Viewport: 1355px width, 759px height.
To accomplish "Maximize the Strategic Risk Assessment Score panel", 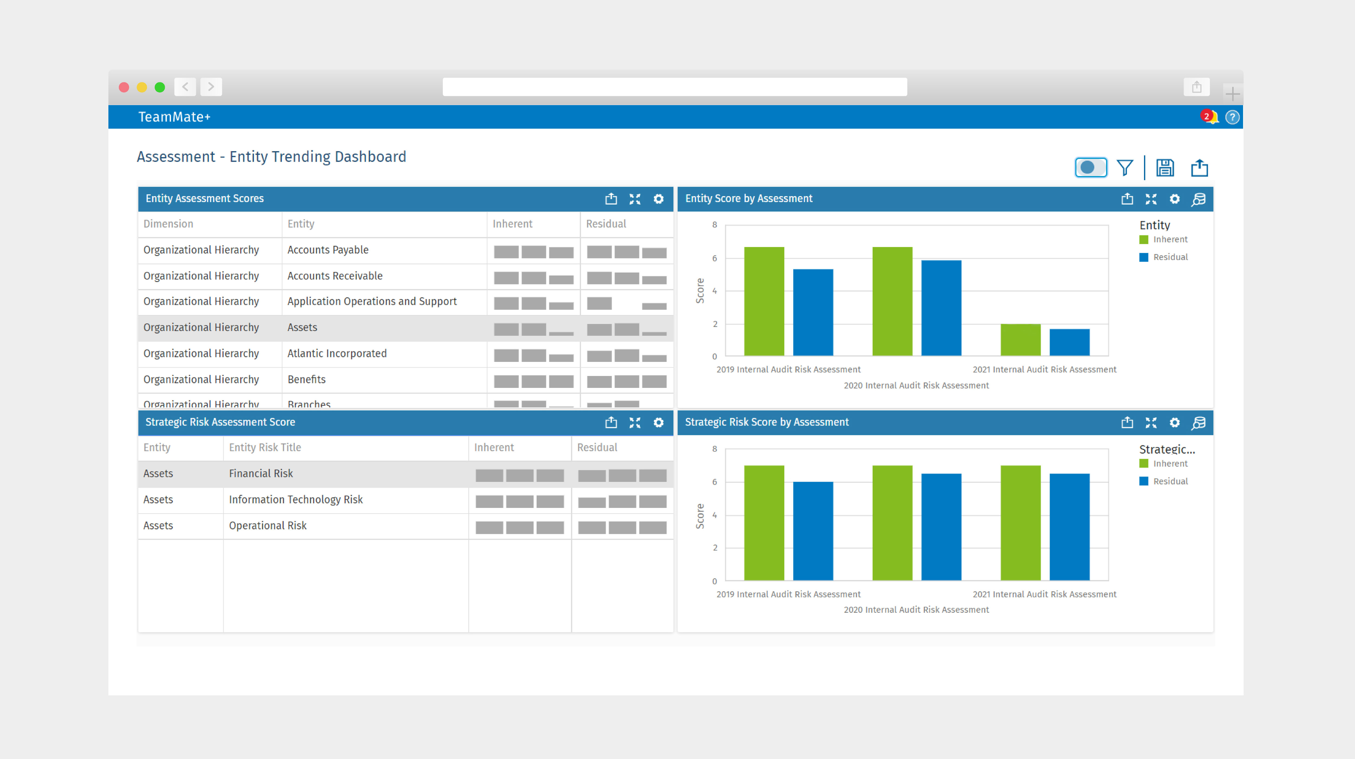I will pyautogui.click(x=635, y=423).
